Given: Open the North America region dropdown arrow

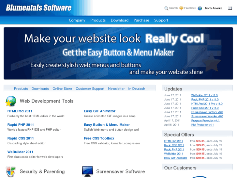Looking at the screenshot, I should 230,8.
